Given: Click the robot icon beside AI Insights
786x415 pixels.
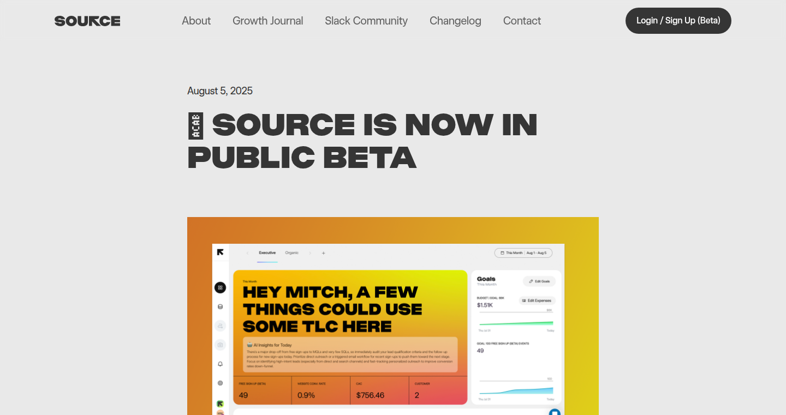Looking at the screenshot, I should [249, 345].
